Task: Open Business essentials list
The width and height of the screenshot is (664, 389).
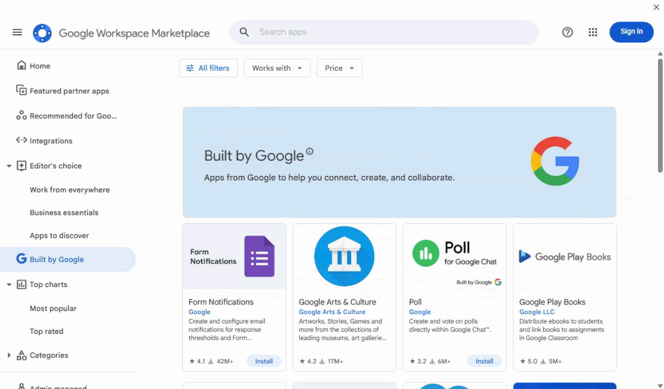Action: tap(64, 213)
